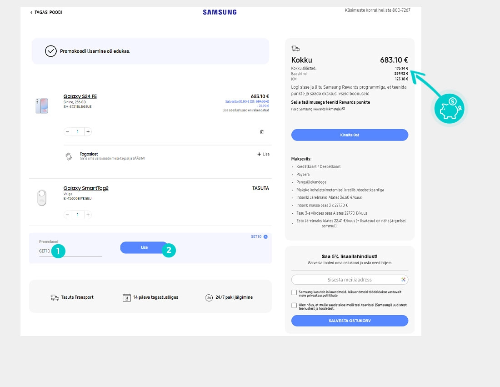Image resolution: width=500 pixels, height=387 pixels.
Task: Focus the Promokood input field
Action: (x=70, y=251)
